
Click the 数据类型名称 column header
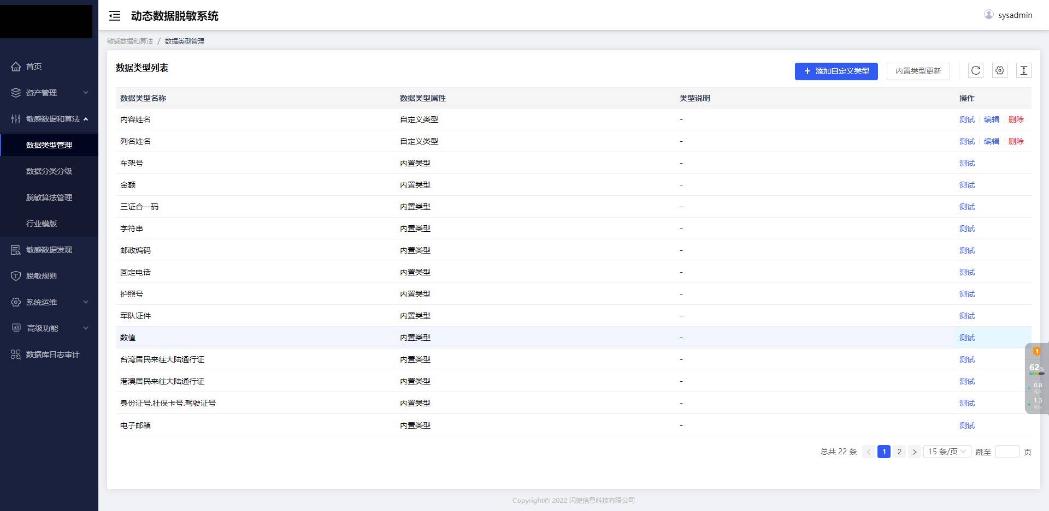click(143, 98)
